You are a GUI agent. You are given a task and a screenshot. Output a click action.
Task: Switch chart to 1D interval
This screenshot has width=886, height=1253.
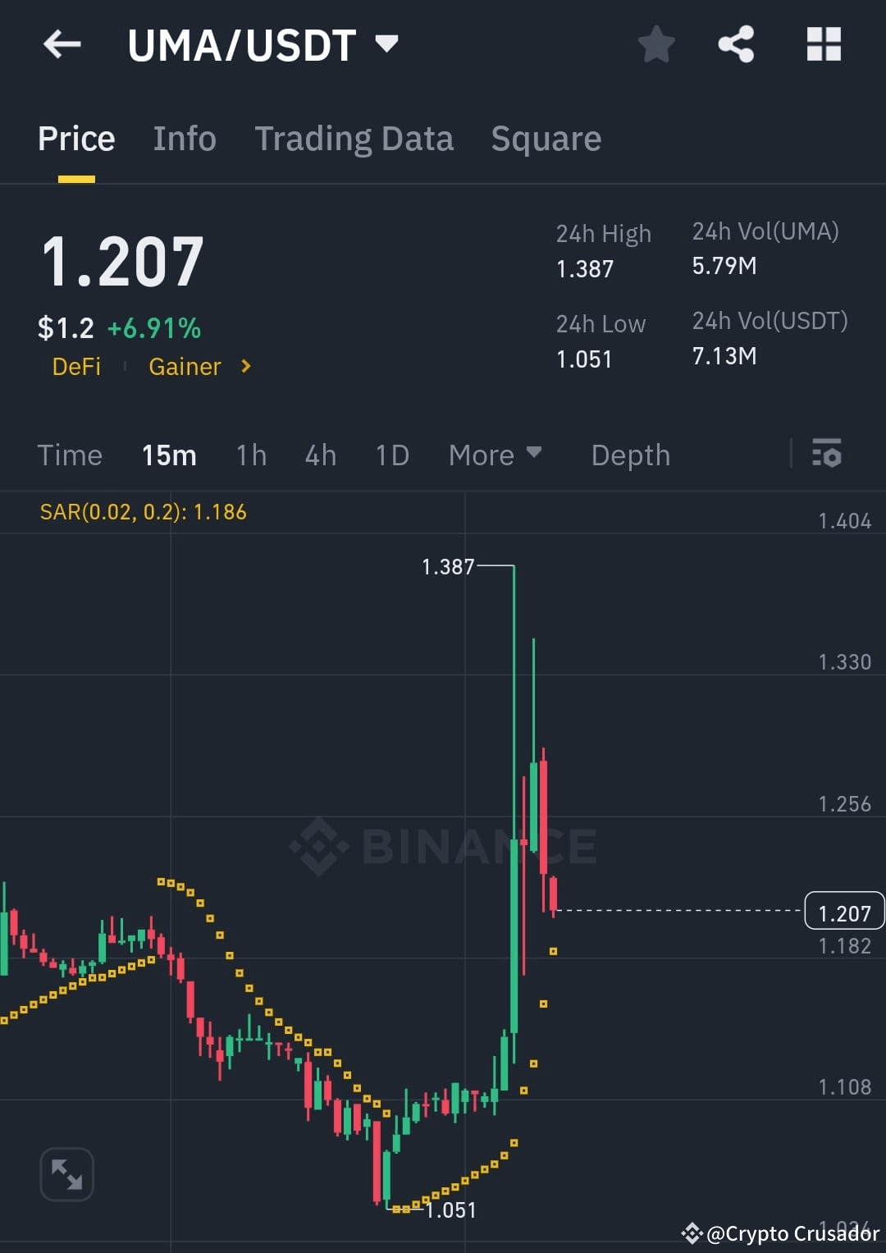click(391, 455)
